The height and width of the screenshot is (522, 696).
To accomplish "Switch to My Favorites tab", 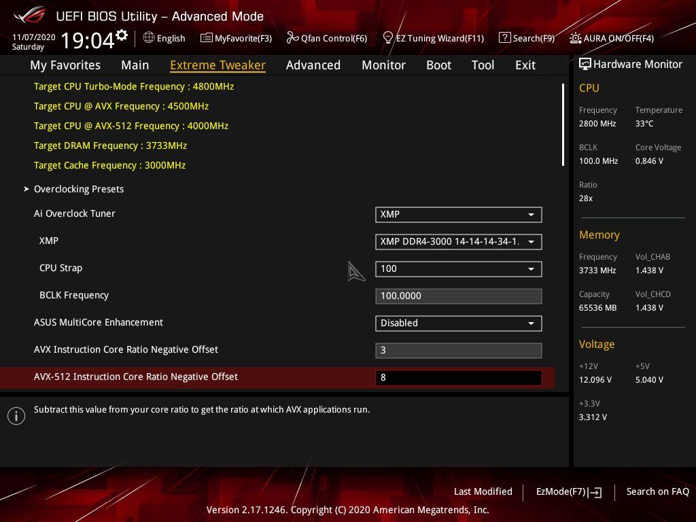I will [x=65, y=65].
